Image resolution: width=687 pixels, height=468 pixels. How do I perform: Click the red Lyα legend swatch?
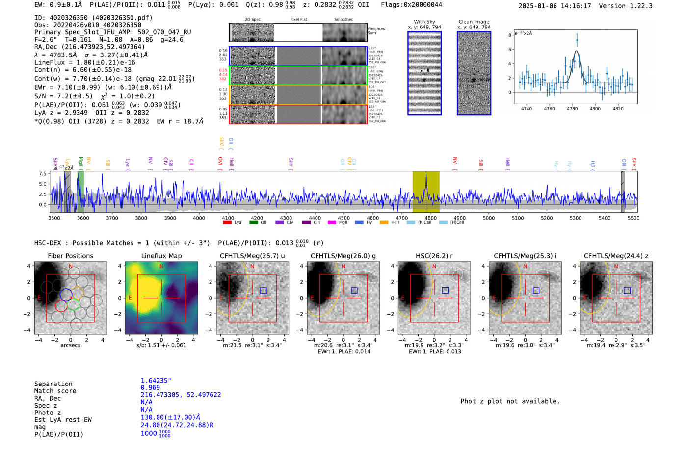[227, 222]
